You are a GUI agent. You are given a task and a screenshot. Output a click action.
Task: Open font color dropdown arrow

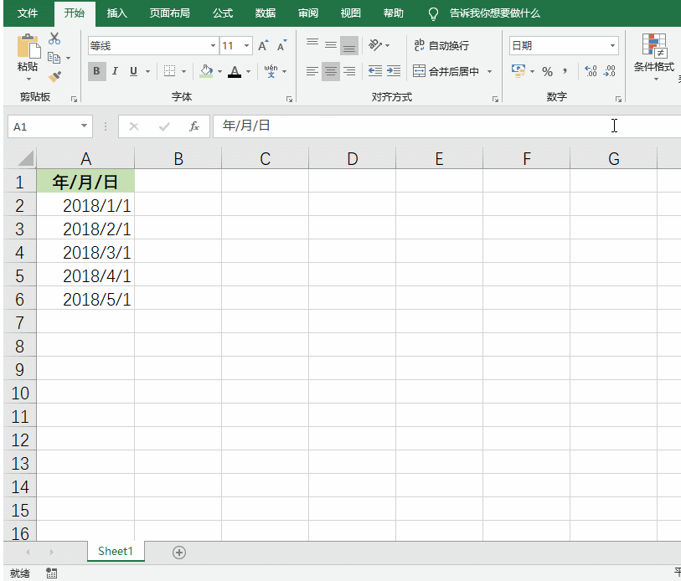pyautogui.click(x=249, y=71)
